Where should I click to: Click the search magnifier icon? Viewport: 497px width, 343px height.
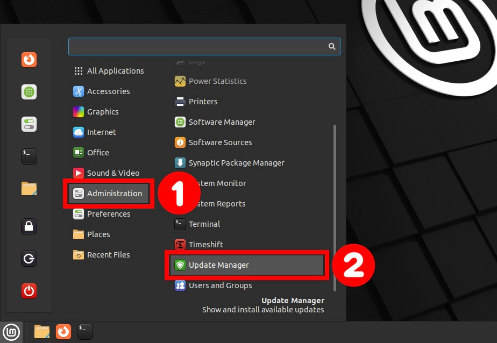click(332, 47)
